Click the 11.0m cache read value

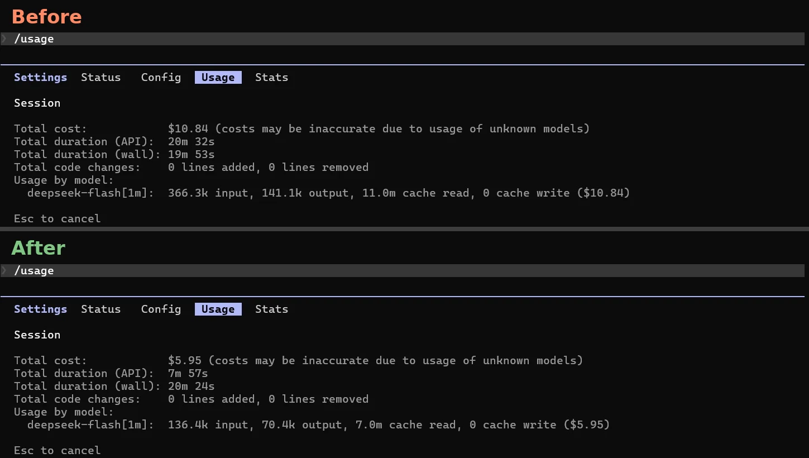[379, 193]
